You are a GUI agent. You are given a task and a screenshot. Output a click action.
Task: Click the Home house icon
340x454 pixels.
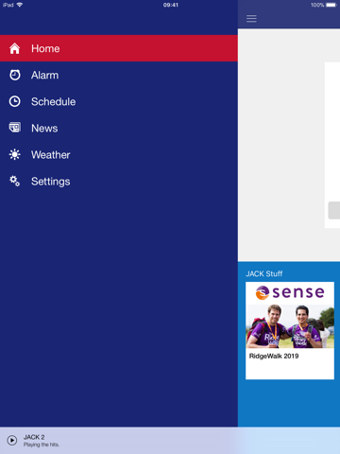[x=14, y=48]
